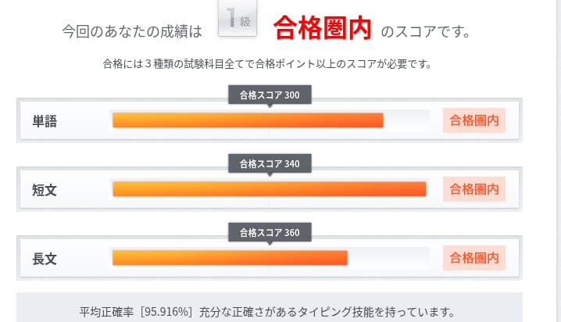Click the 平均正確率 label
Screen dimensions: 561x322
(108, 311)
